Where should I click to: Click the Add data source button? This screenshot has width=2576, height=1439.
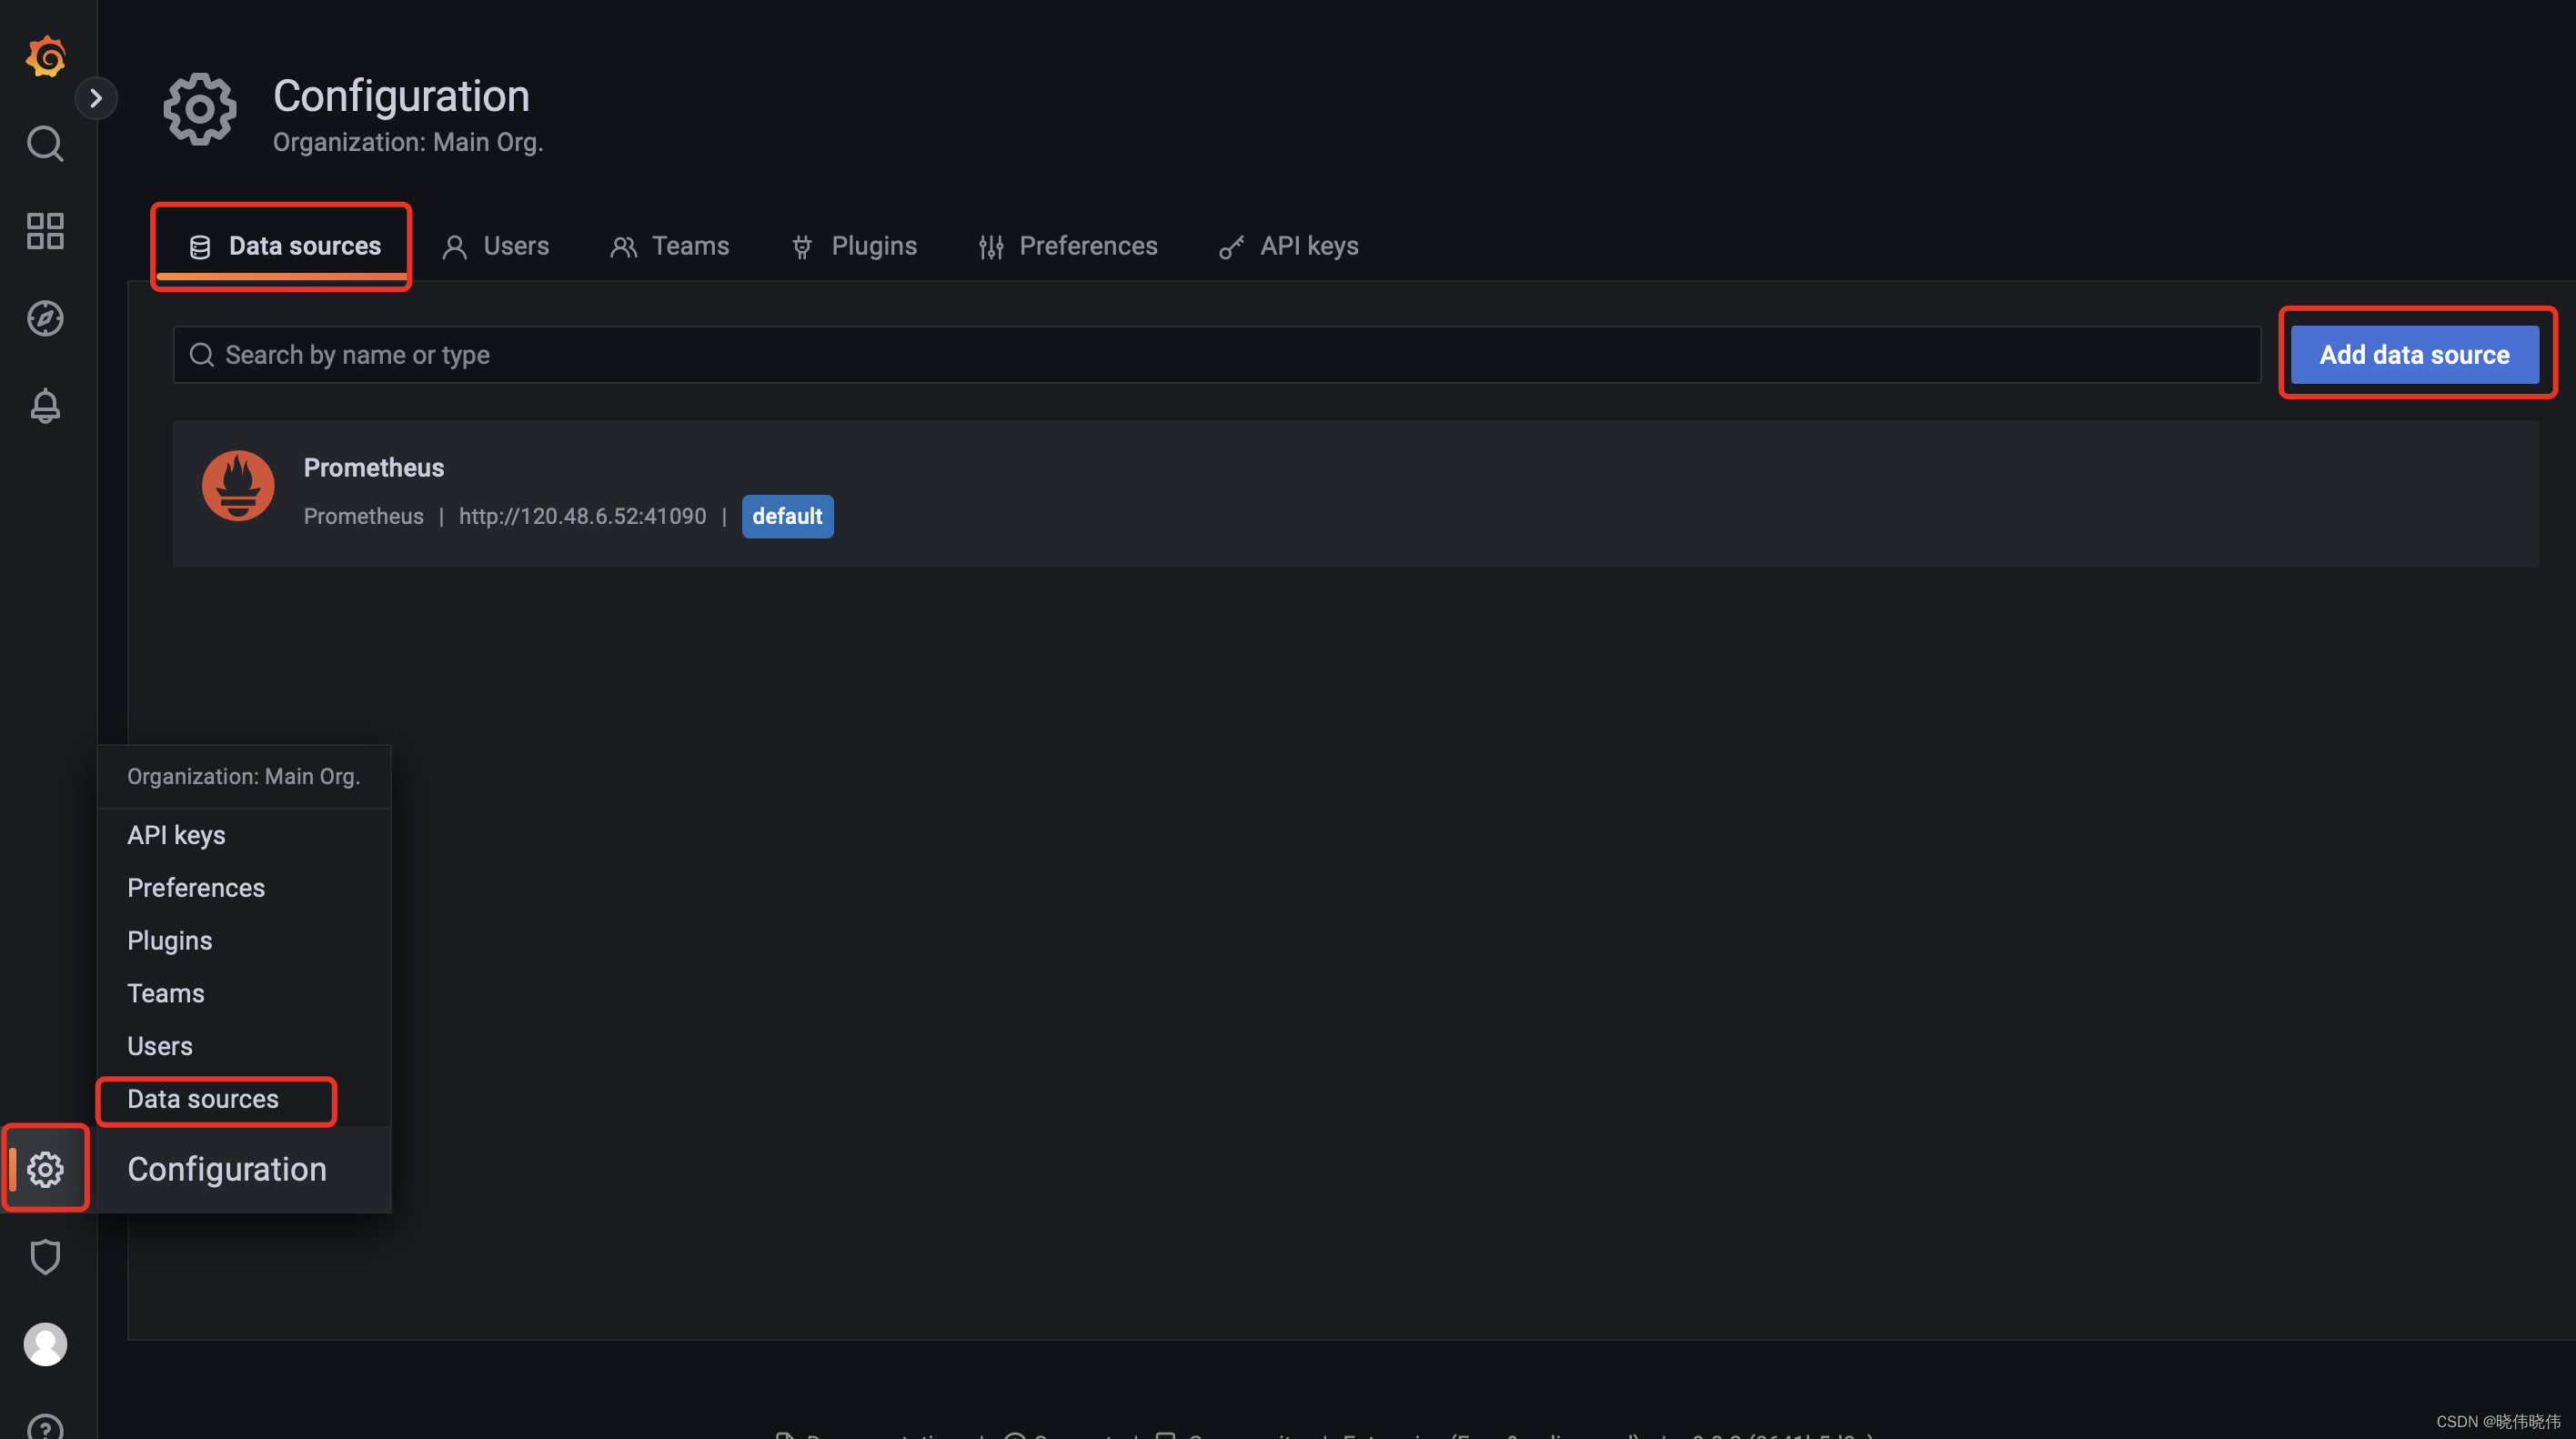(x=2414, y=355)
